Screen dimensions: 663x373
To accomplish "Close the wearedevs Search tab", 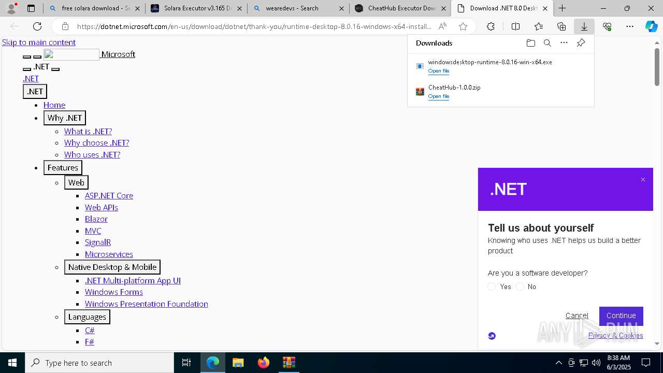I will point(341,8).
